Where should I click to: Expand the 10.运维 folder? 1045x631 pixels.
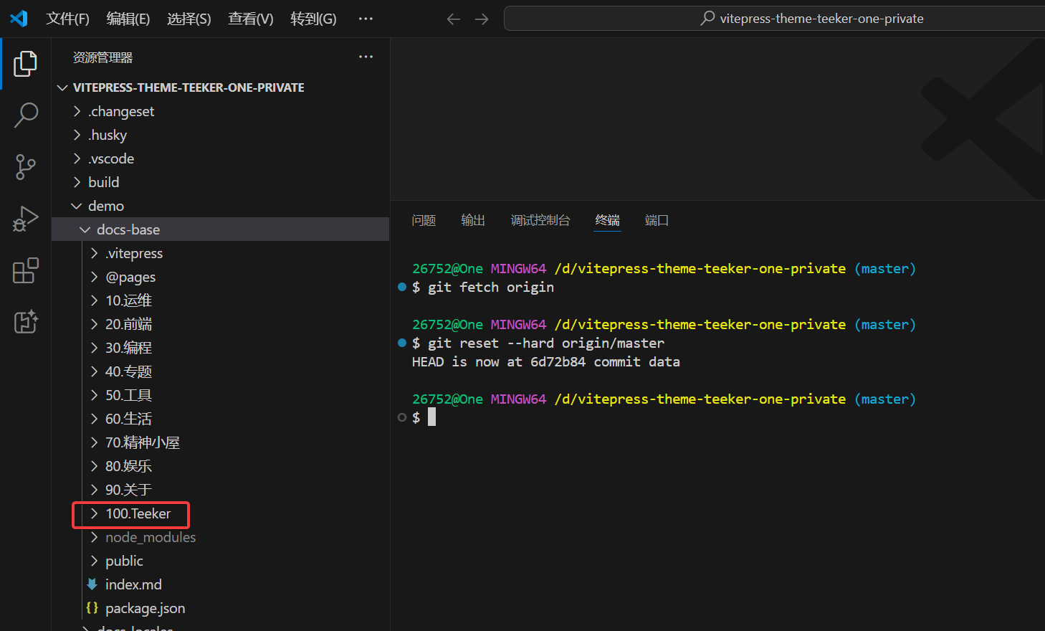pyautogui.click(x=221, y=300)
